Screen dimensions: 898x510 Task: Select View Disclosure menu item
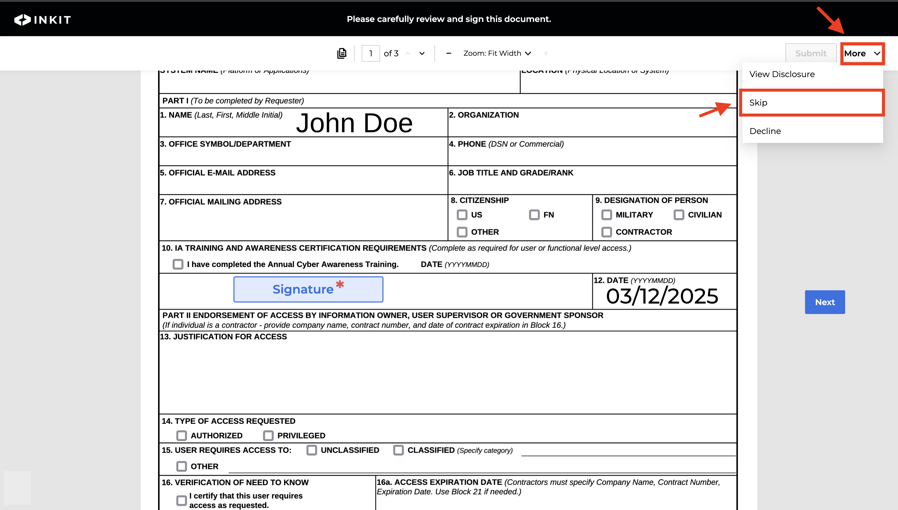[x=782, y=74]
